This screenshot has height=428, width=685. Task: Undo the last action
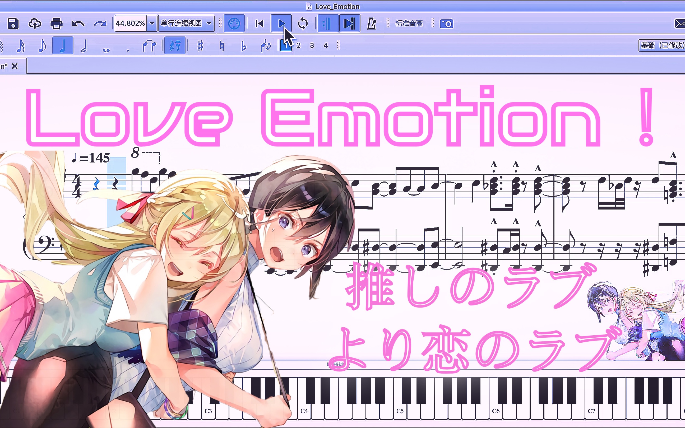click(78, 24)
